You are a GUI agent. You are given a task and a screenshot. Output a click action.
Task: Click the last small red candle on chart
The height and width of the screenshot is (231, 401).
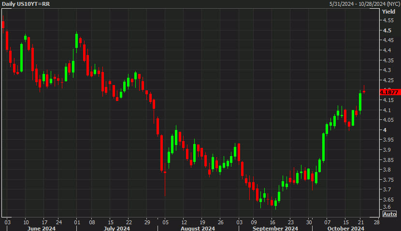point(364,91)
